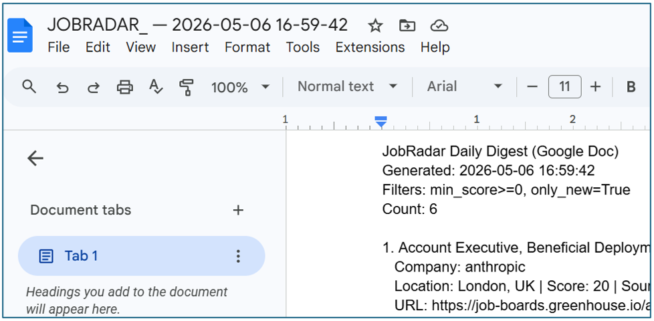Undo the last action
This screenshot has width=654, height=321.
pos(62,88)
